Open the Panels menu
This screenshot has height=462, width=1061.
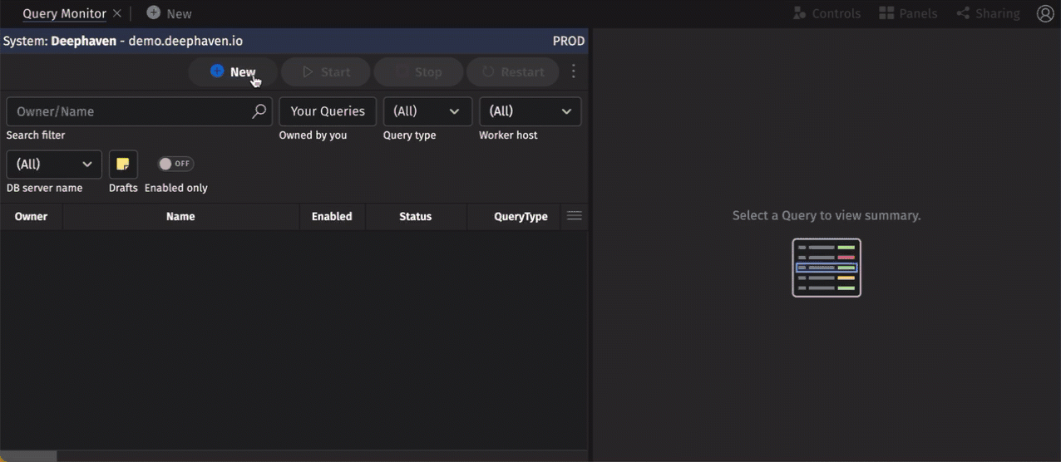coord(908,13)
